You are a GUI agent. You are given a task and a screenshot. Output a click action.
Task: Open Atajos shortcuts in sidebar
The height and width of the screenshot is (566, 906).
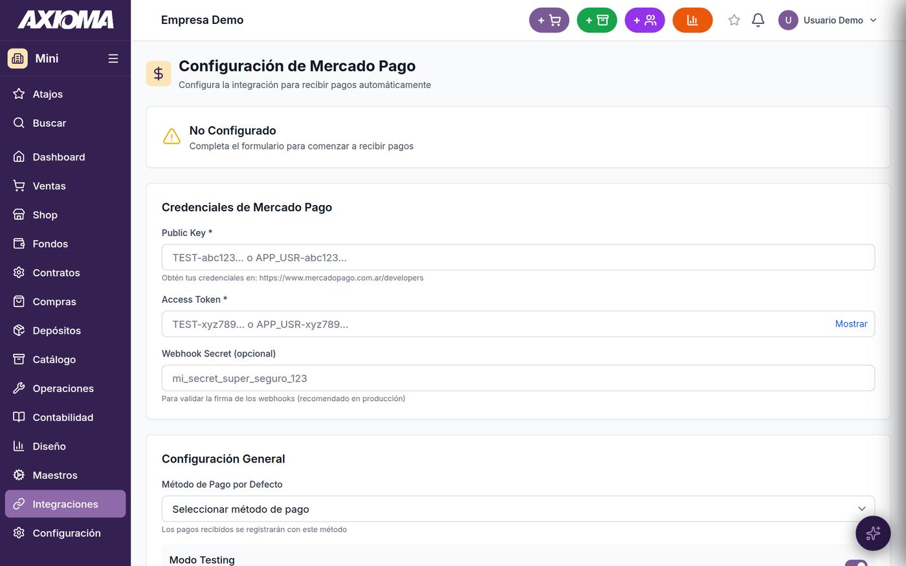[x=65, y=94]
